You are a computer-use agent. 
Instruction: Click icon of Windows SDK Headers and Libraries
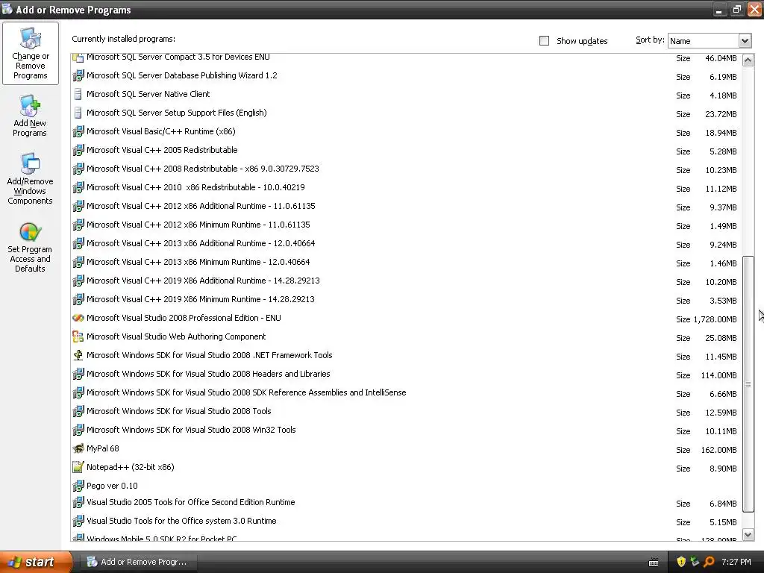pos(78,374)
